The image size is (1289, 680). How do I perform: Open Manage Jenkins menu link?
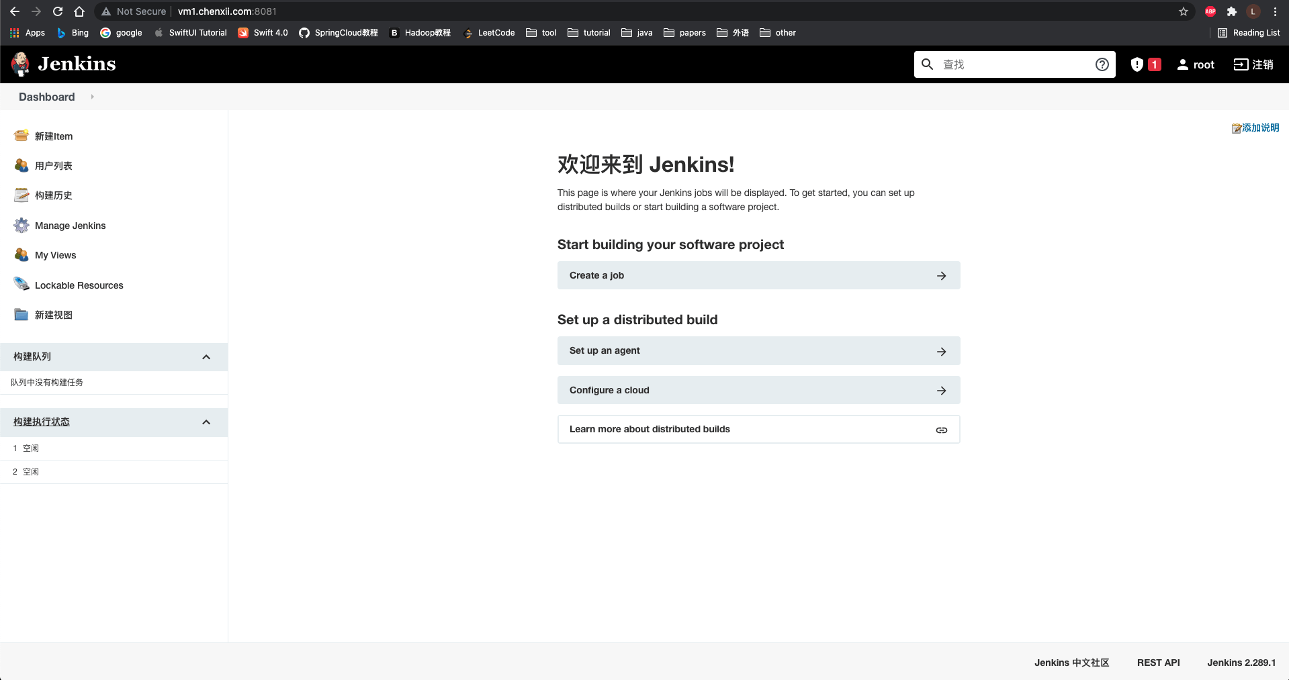71,226
